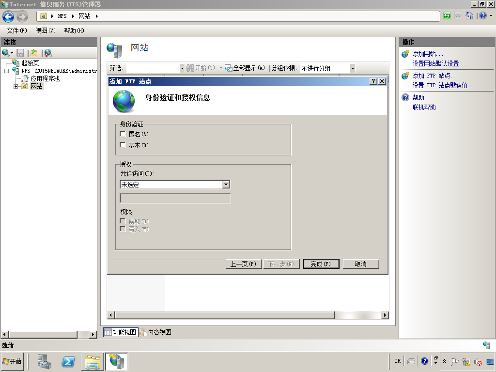This screenshot has height=372, width=496.
Task: Click the status bar server icon
Action: point(486,345)
